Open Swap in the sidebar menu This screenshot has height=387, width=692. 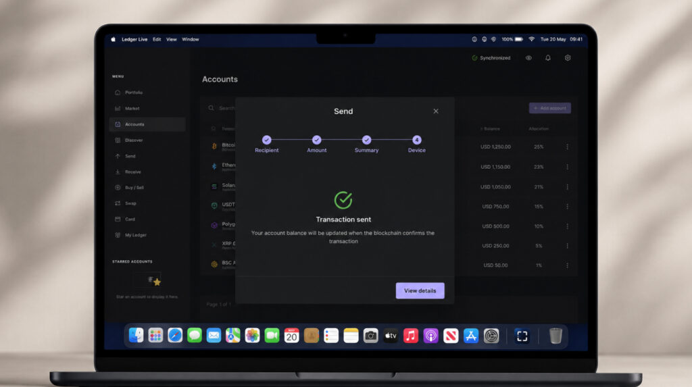click(x=147, y=203)
